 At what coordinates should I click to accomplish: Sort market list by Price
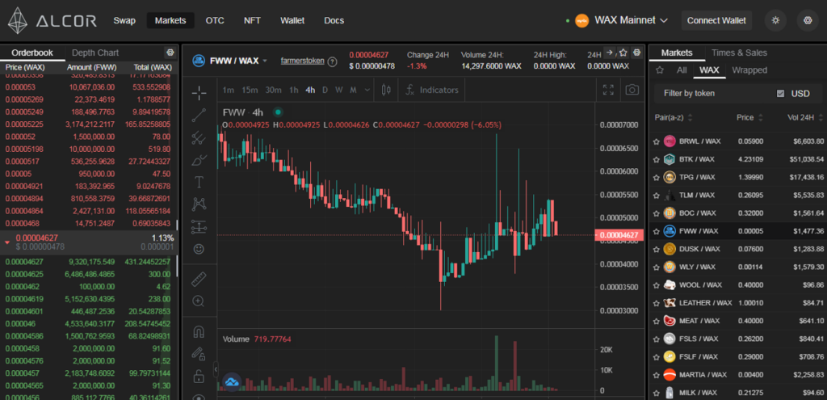[749, 117]
